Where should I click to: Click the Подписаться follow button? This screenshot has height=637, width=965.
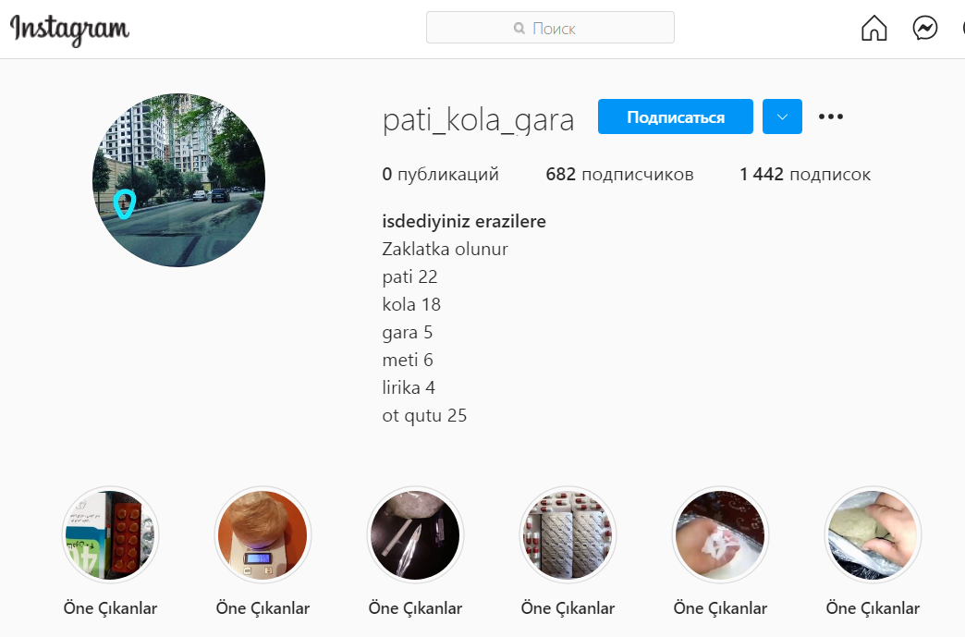click(675, 116)
